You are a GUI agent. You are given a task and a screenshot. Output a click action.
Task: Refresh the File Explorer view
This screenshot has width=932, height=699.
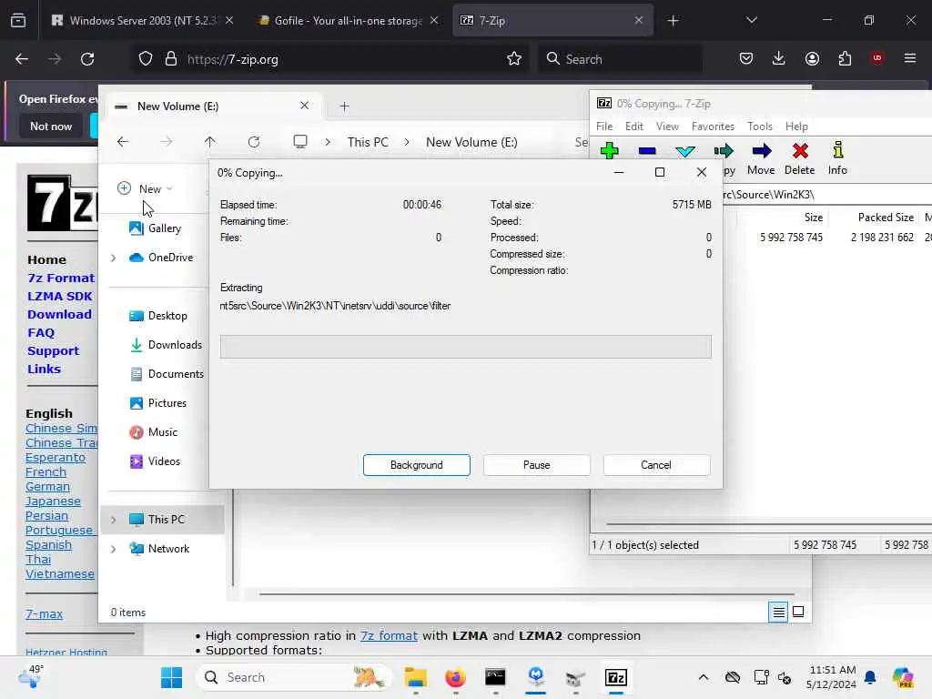click(254, 142)
